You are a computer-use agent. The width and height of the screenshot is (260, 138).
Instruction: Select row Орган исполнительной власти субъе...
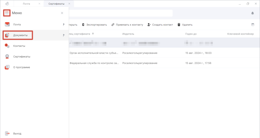[x=164, y=53]
